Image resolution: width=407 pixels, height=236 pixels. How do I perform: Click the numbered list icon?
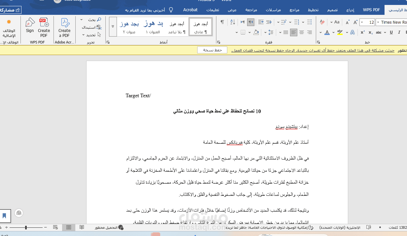pos(296,22)
